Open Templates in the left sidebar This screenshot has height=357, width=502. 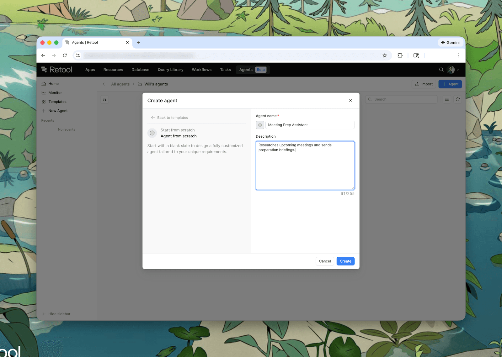click(x=57, y=102)
